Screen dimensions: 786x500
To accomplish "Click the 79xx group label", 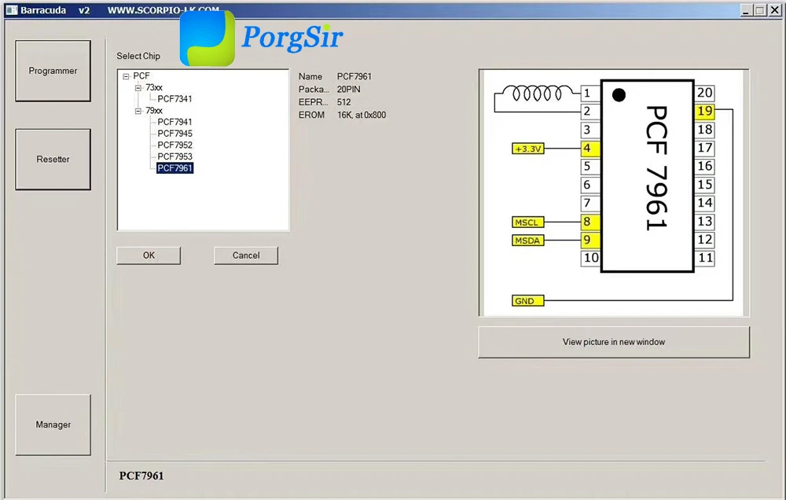I will (154, 110).
